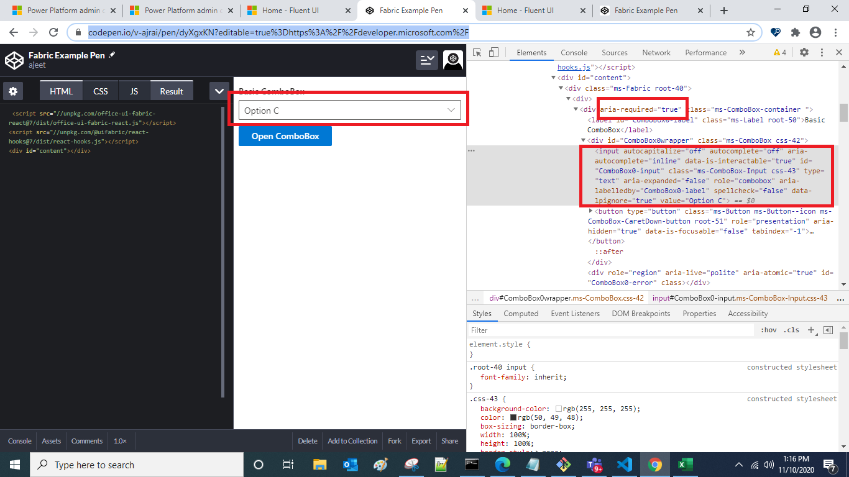The image size is (849, 477).
Task: Click the white background-color swatch in Styles
Action: (x=558, y=409)
